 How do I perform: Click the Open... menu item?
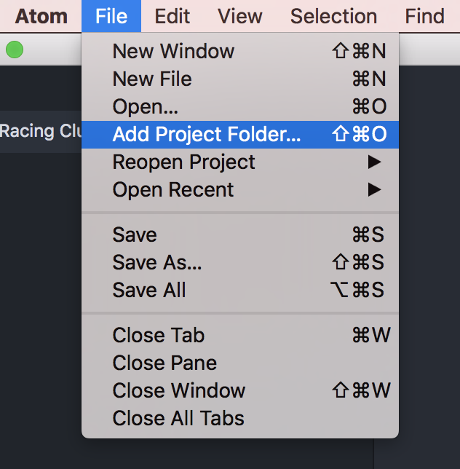point(146,106)
